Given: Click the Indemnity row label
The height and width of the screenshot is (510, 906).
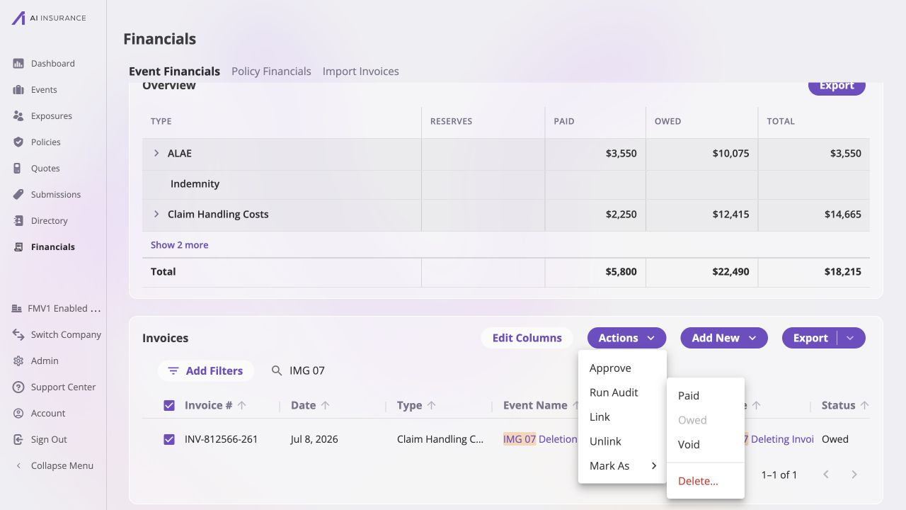Looking at the screenshot, I should [195, 183].
